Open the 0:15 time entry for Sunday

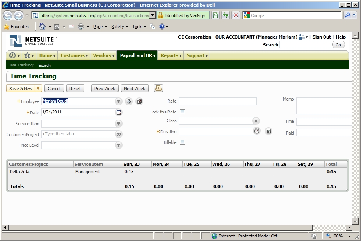129,172
